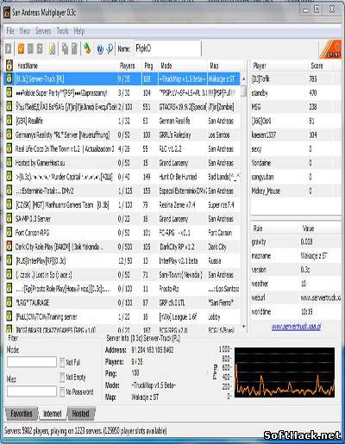Toggle the No Password filter checkbox
345x444 pixels.
pyautogui.click(x=62, y=391)
